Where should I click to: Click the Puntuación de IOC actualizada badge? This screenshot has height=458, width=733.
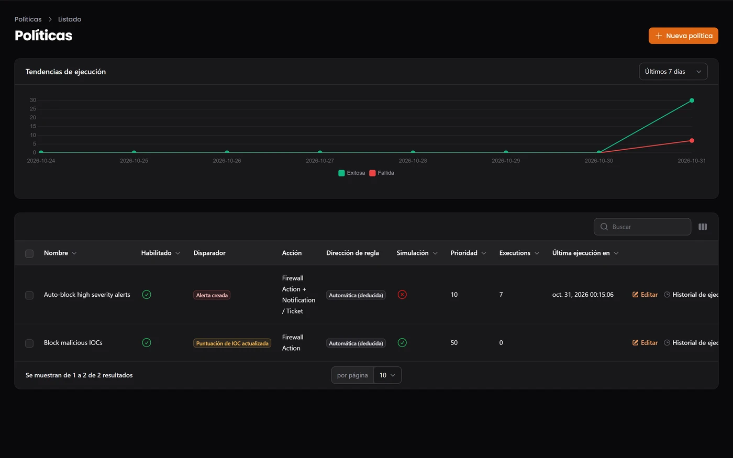click(232, 343)
